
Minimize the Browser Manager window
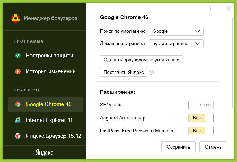(221, 10)
